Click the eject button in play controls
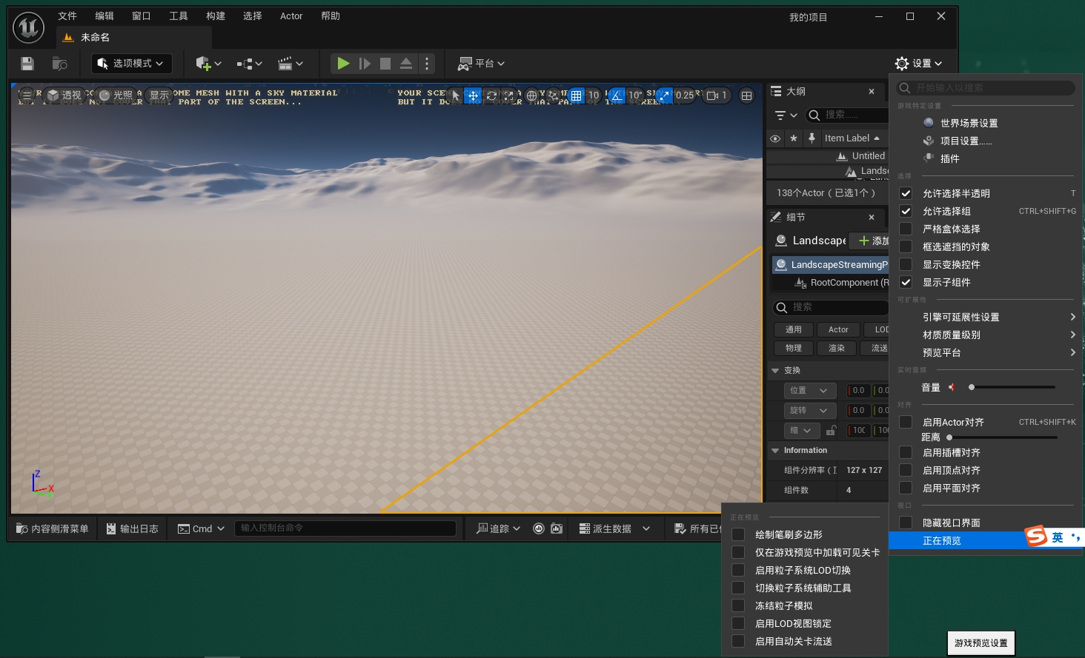1085x658 pixels. tap(406, 64)
